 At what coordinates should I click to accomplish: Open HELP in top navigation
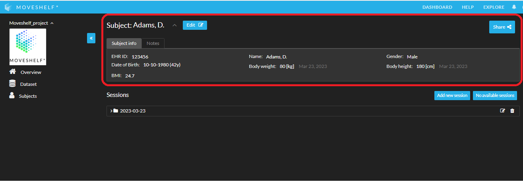[468, 7]
